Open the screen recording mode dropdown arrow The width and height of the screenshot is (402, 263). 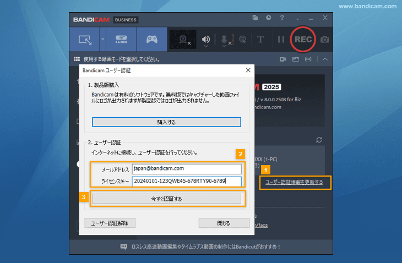103,40
